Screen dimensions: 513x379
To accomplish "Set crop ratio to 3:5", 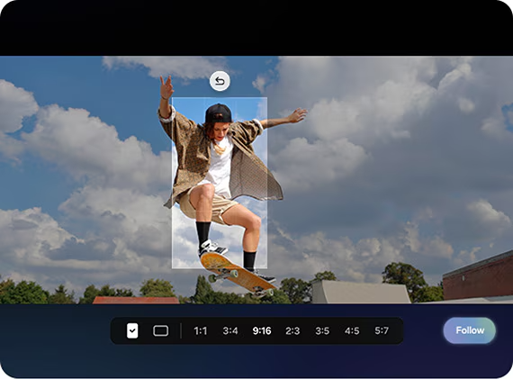I will pos(322,331).
